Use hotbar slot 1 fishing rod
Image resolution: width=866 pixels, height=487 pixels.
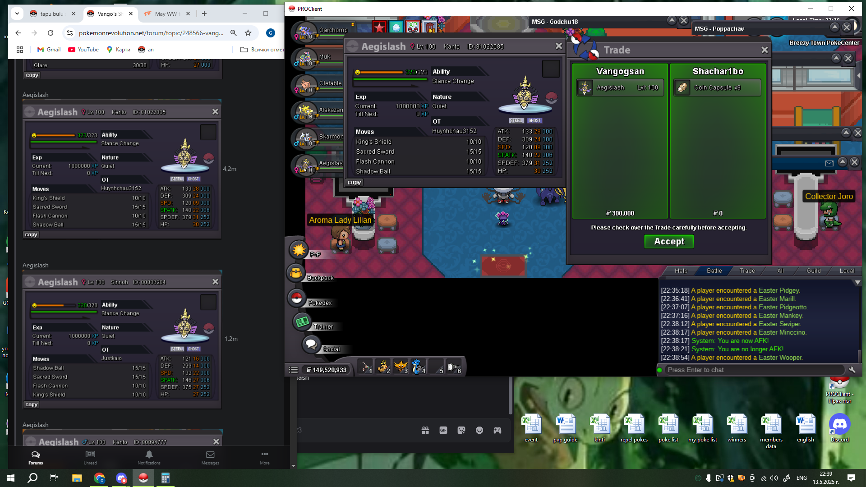click(365, 367)
